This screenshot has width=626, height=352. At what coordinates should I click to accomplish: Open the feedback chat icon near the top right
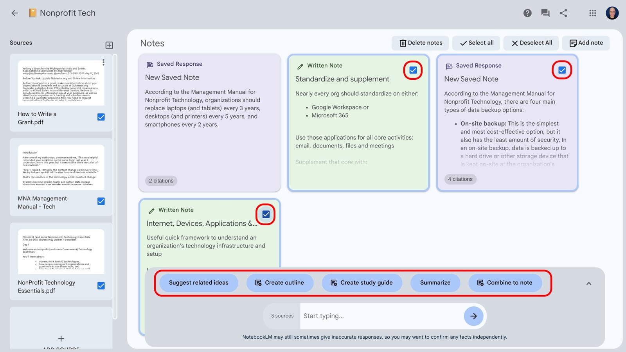(x=545, y=13)
